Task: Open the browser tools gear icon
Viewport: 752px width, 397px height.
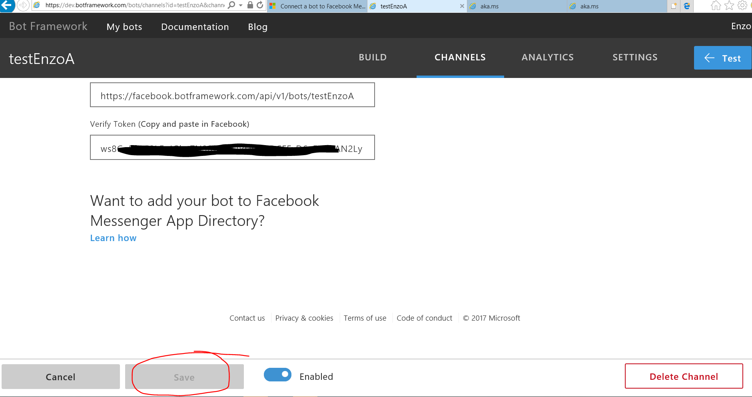Action: (742, 6)
